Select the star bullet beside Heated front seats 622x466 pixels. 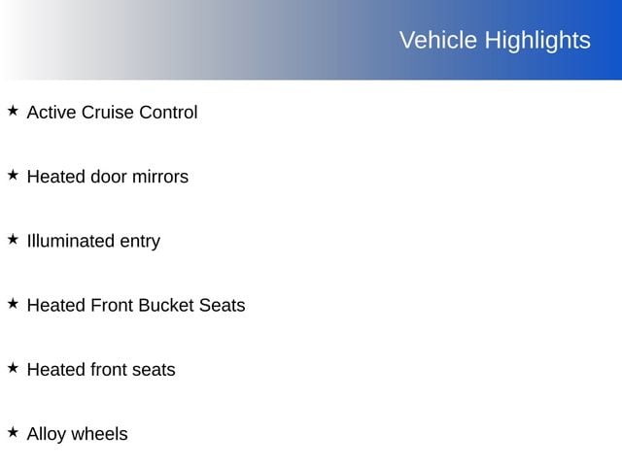click(13, 369)
